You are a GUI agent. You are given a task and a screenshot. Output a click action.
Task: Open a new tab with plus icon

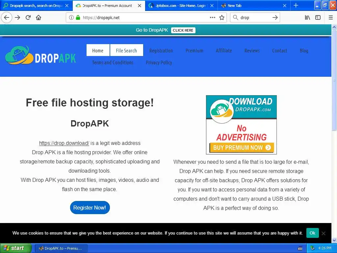click(x=296, y=5)
